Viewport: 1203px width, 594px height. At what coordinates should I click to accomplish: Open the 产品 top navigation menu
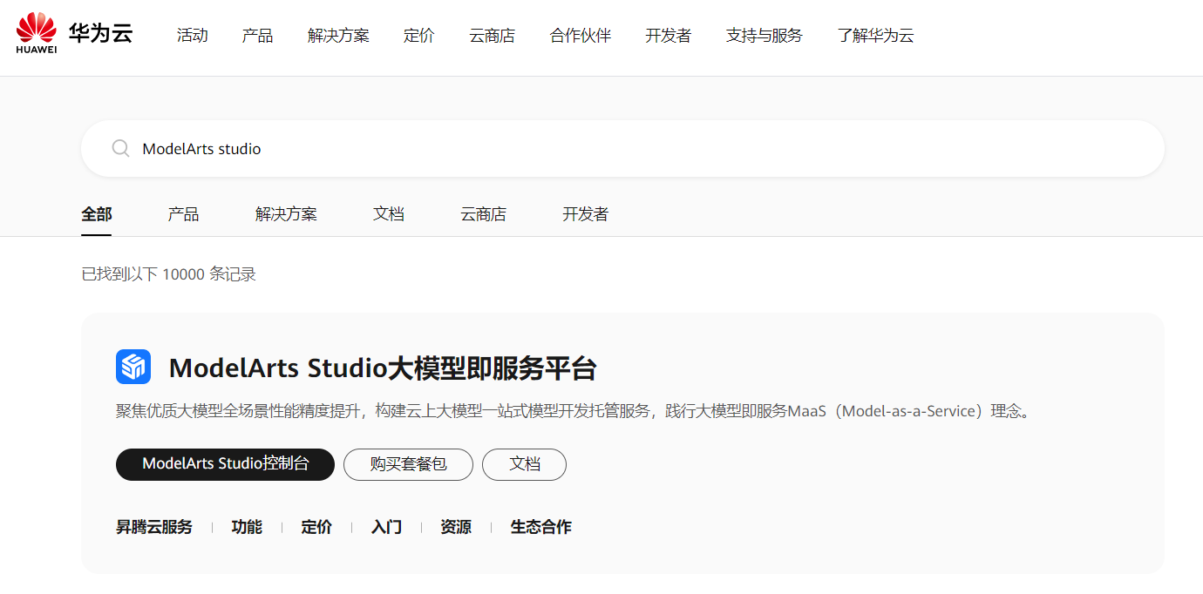click(258, 36)
